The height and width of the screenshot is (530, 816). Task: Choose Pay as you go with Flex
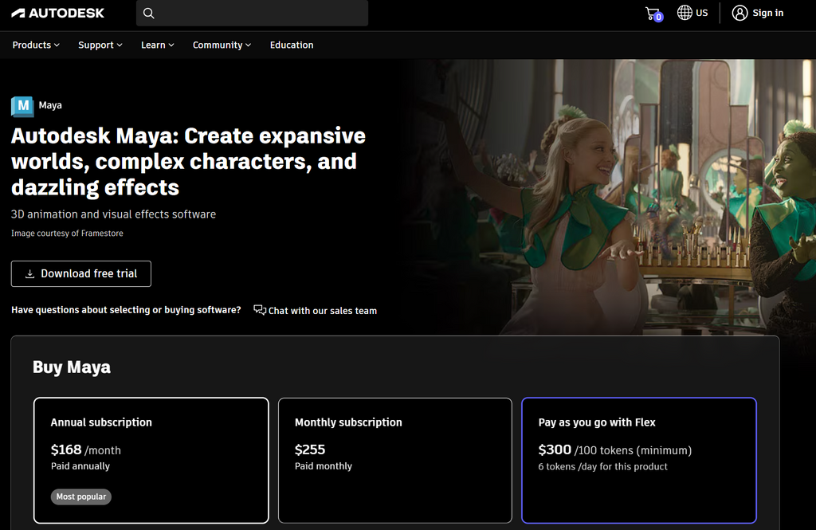pos(638,460)
